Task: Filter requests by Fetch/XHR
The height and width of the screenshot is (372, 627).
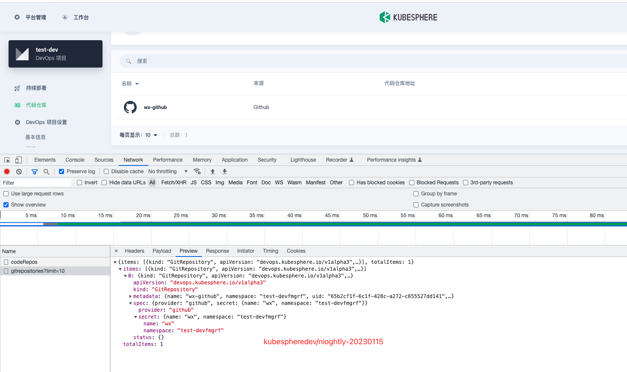Action: [174, 183]
